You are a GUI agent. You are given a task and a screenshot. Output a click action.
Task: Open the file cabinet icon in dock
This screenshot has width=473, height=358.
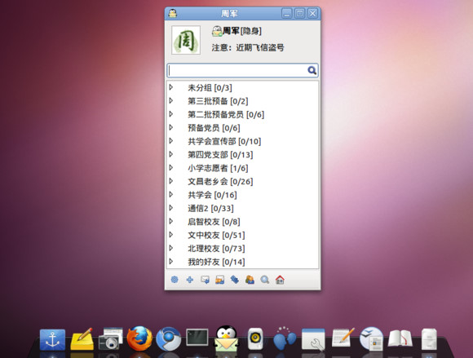coord(429,339)
